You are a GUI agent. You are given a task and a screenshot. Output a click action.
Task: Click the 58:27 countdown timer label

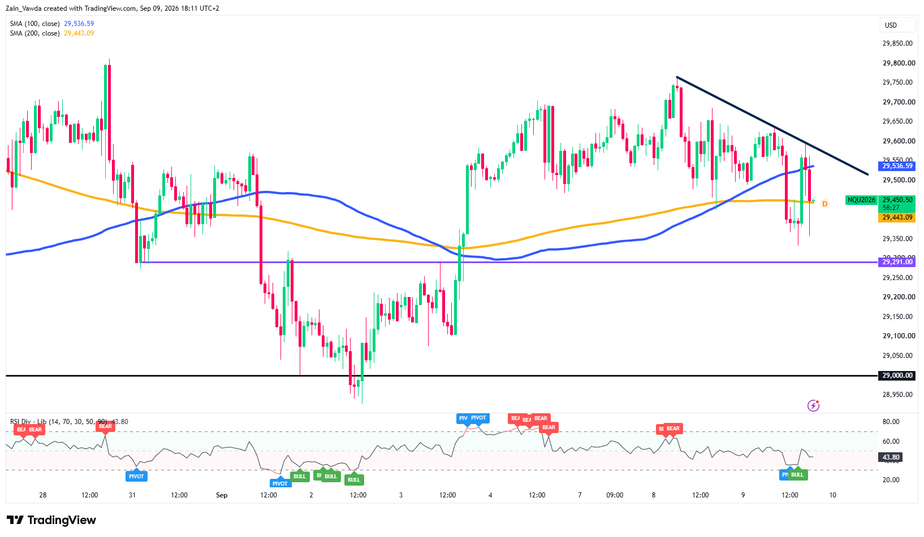(x=891, y=208)
